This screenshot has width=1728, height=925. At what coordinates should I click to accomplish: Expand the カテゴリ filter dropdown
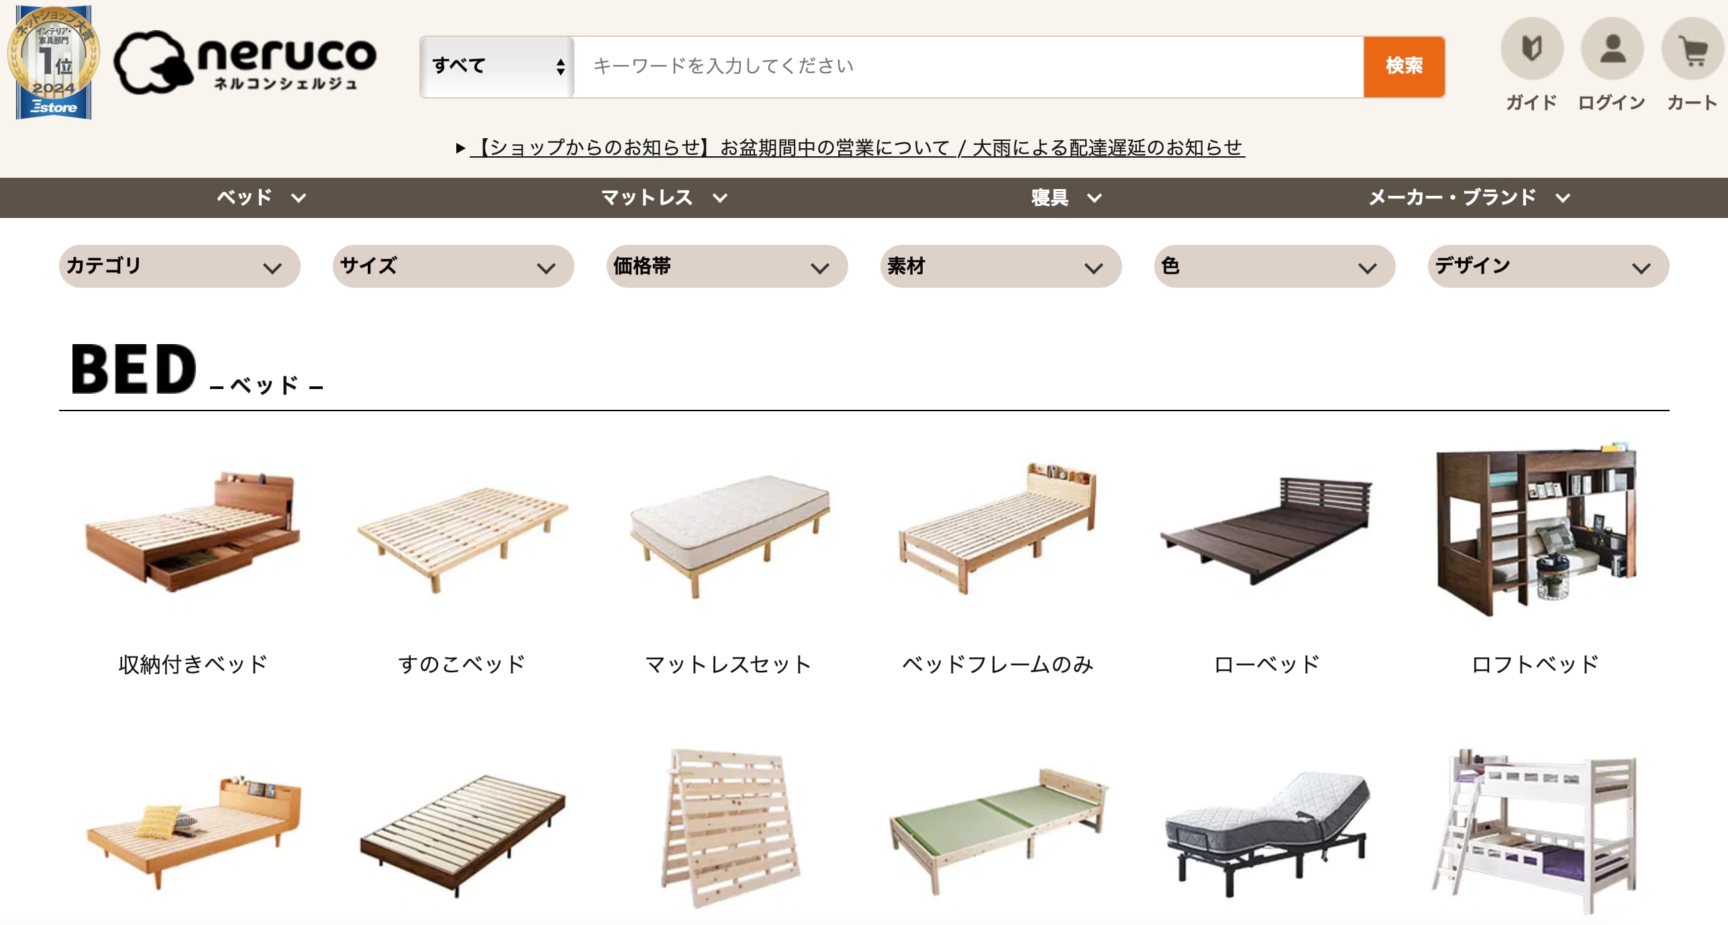click(179, 266)
